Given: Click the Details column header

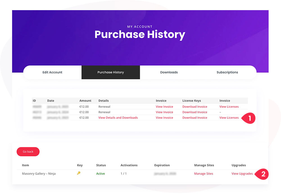Looking at the screenshot, I should click(104, 101).
